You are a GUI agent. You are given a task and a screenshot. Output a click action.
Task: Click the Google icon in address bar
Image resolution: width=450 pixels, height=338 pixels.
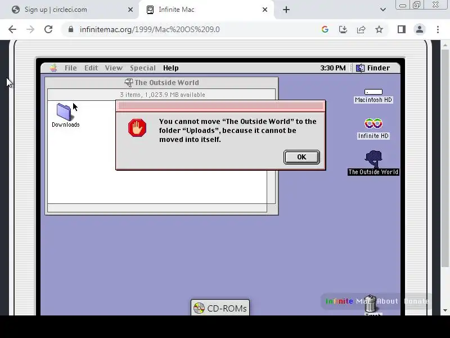(325, 29)
